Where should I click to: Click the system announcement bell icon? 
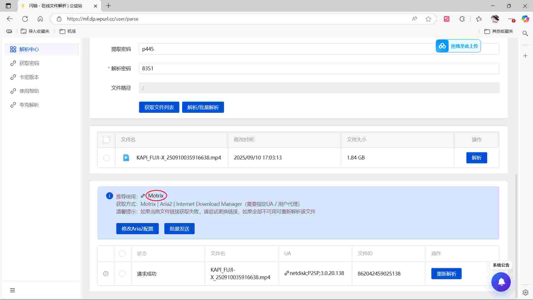pos(501,282)
